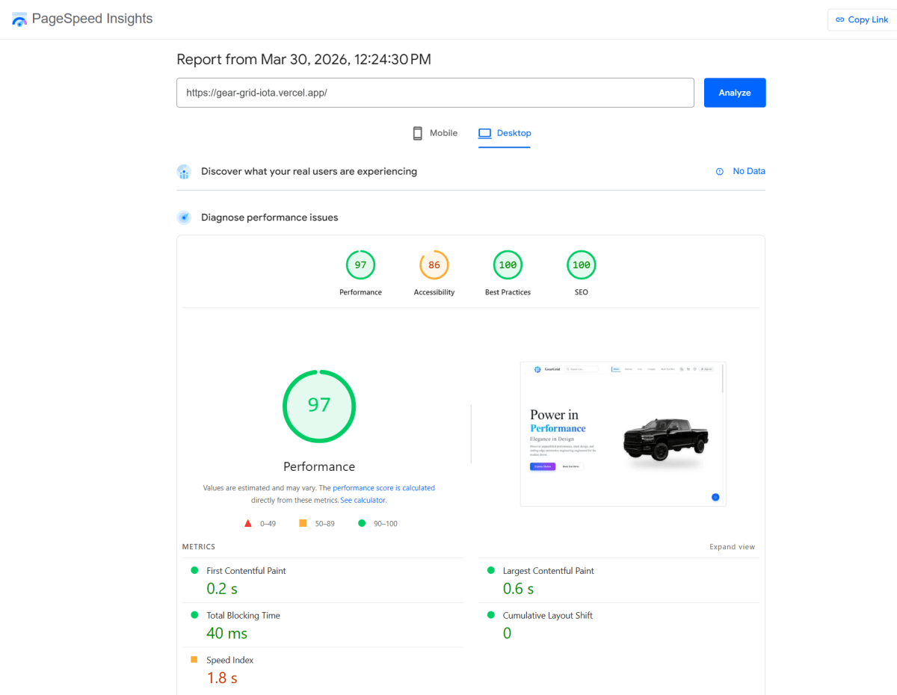The width and height of the screenshot is (897, 695).
Task: Click the Largest Contentful Paint label
Action: pos(549,571)
